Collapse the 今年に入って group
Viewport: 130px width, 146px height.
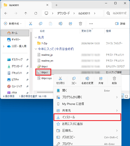click(x=36, y=49)
